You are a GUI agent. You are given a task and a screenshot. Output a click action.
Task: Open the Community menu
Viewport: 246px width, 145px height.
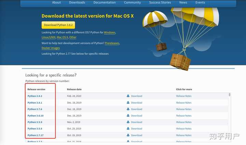point(133,2)
